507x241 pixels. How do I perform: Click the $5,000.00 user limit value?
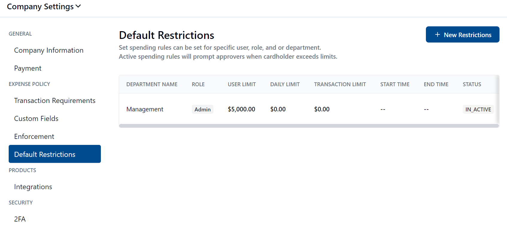click(241, 109)
